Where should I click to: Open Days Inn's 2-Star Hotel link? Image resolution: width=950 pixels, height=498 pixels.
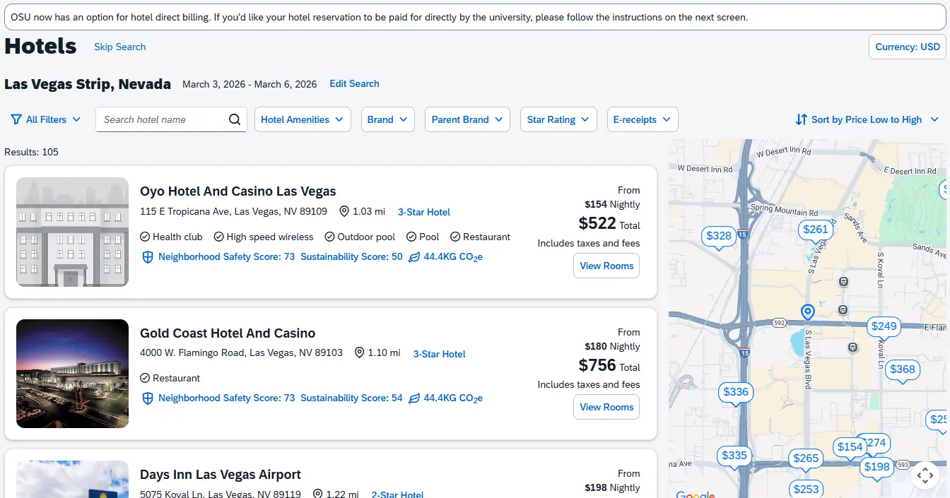[397, 494]
